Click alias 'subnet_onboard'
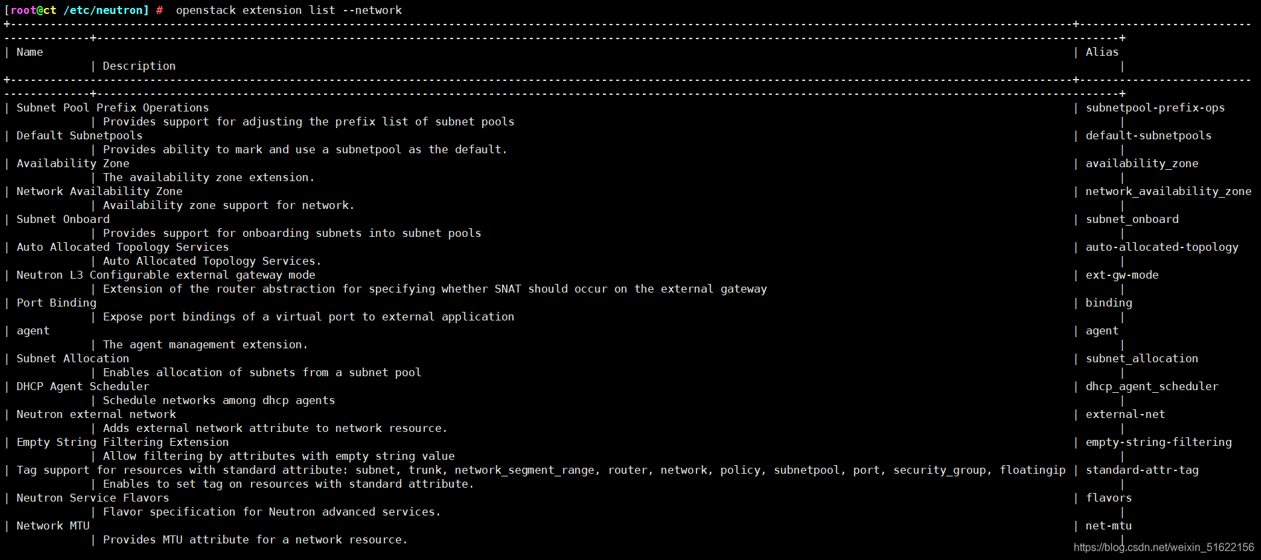The height and width of the screenshot is (560, 1261). [x=1132, y=220]
